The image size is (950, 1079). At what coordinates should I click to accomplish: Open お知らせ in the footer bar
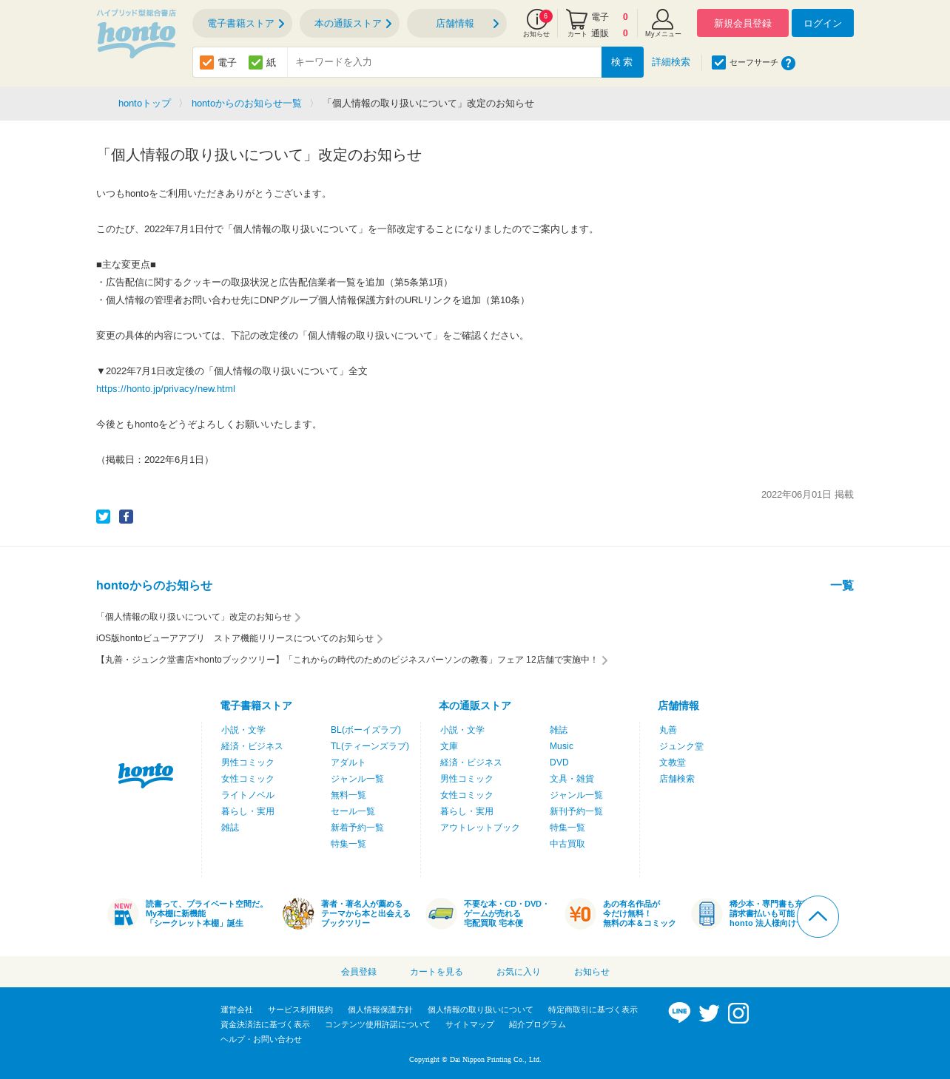point(592,972)
